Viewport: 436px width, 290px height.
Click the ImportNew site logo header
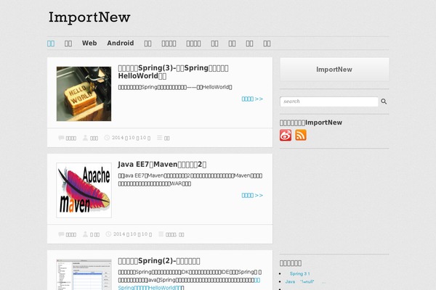(x=89, y=17)
